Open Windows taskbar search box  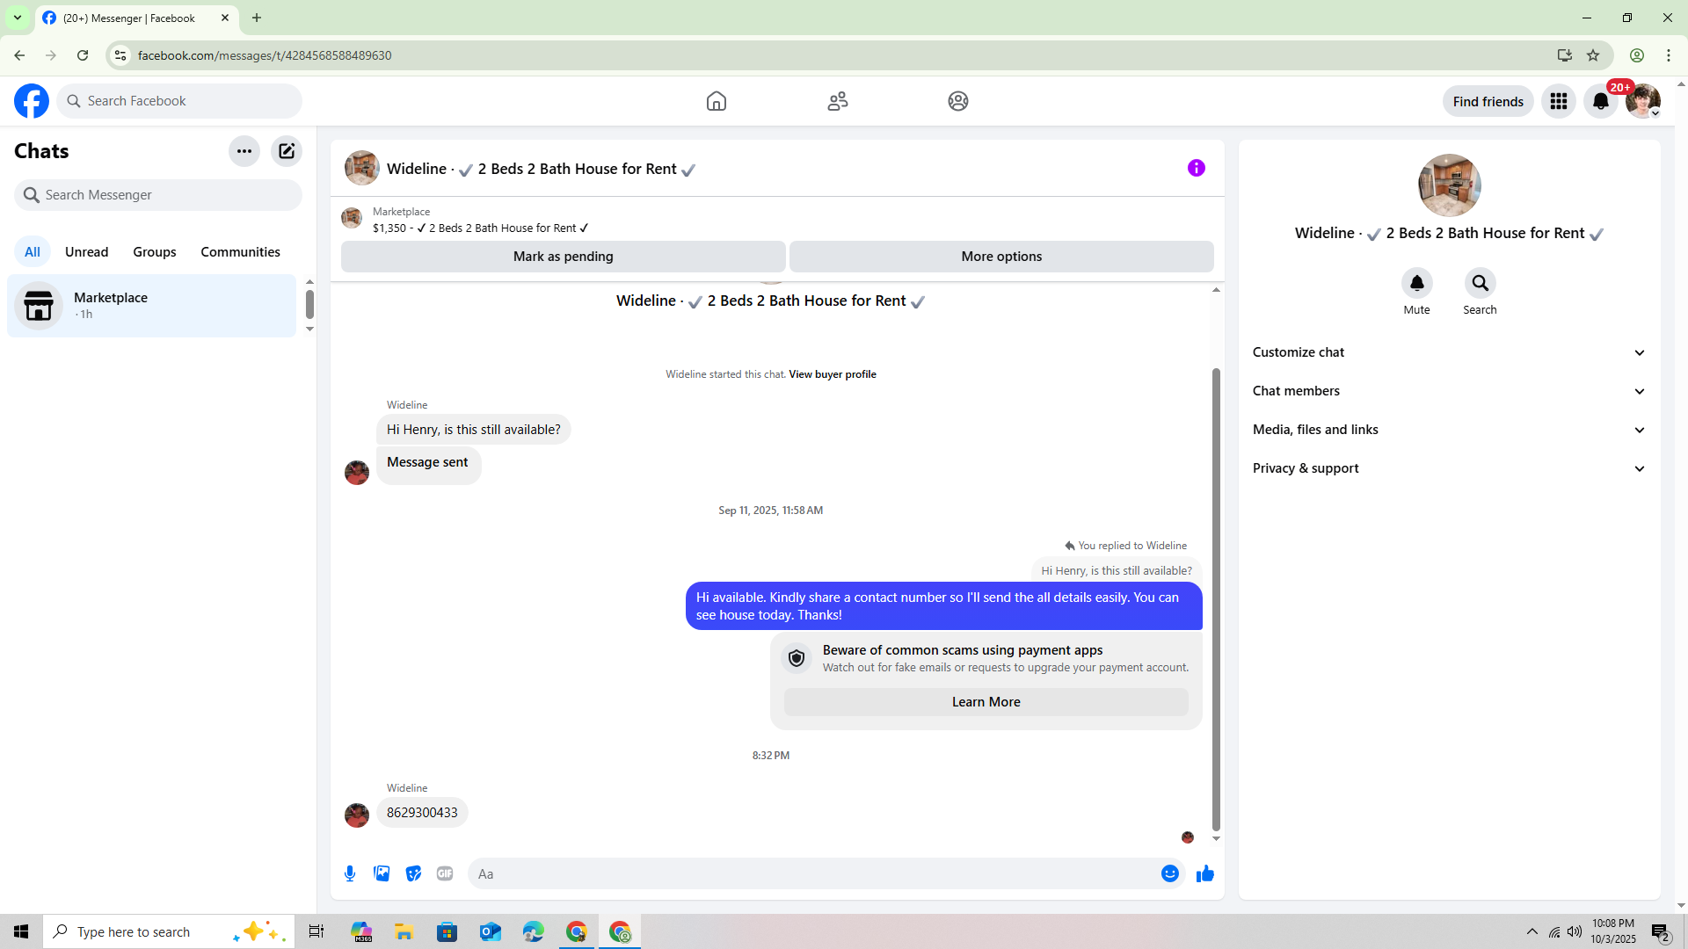(x=169, y=931)
